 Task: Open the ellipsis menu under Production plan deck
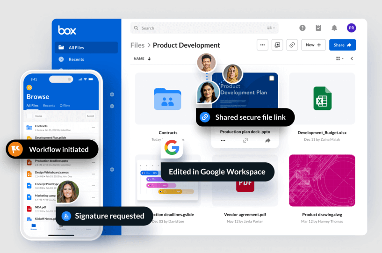click(x=223, y=140)
